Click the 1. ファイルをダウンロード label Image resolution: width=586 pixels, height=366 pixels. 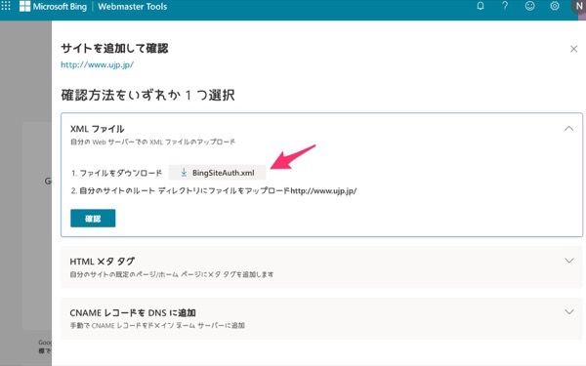116,173
